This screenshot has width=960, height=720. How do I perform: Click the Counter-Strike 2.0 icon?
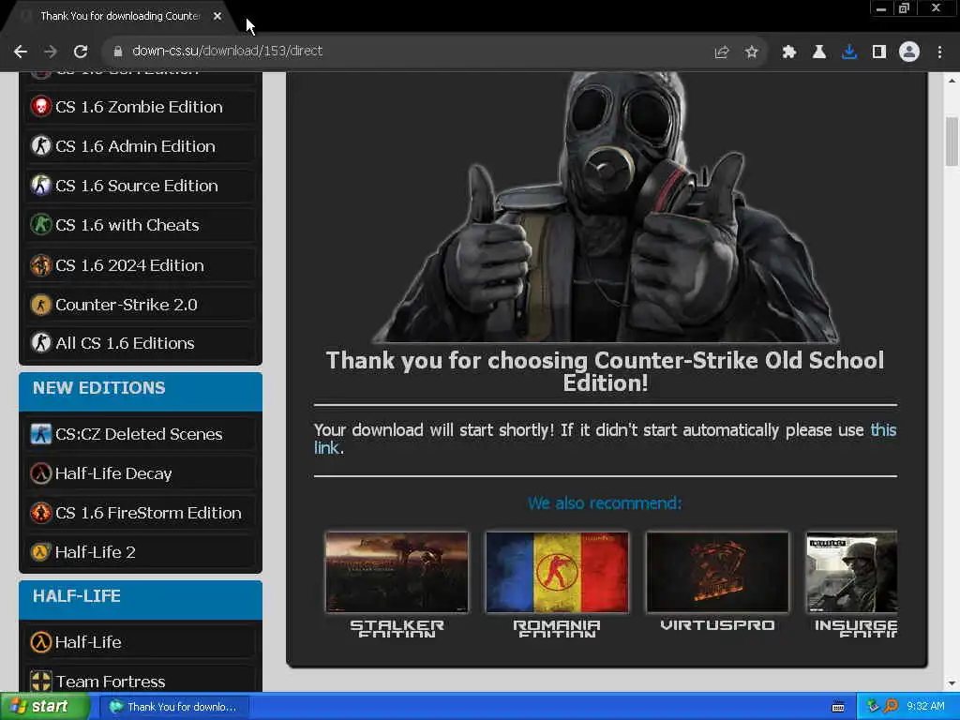click(41, 305)
